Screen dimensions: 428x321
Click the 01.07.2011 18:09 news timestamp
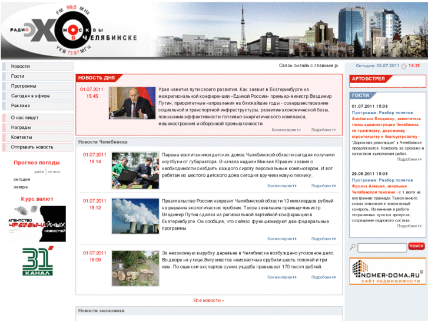click(94, 257)
